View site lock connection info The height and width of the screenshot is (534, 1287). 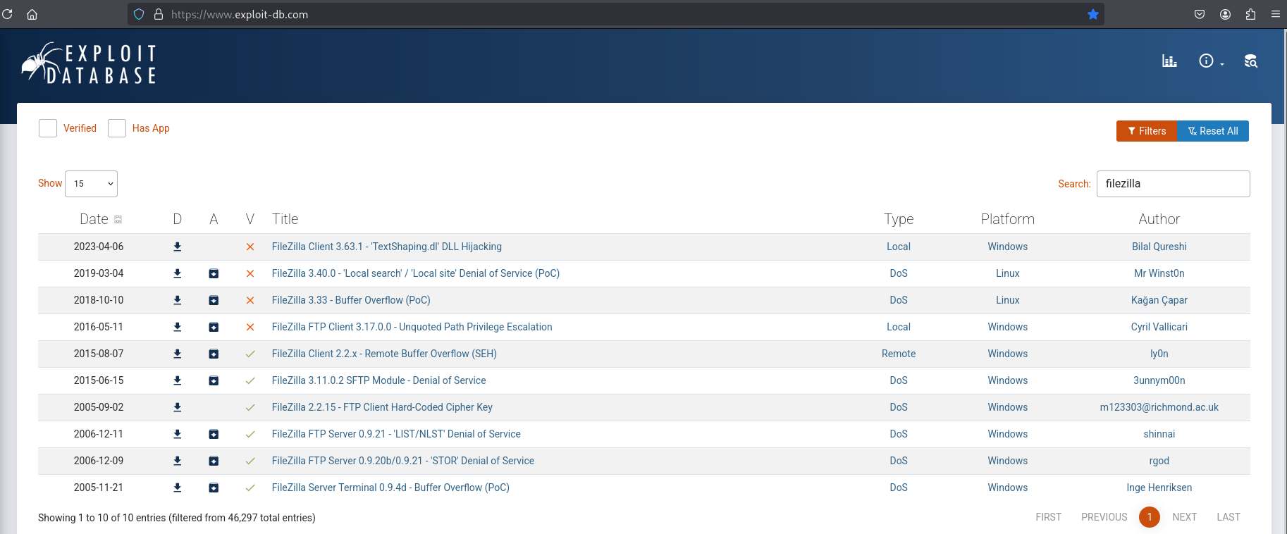point(159,14)
